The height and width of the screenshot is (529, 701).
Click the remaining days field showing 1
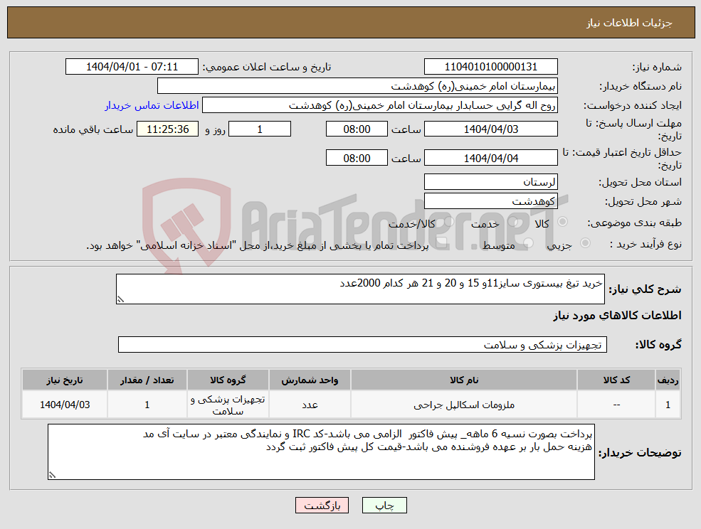point(260,129)
